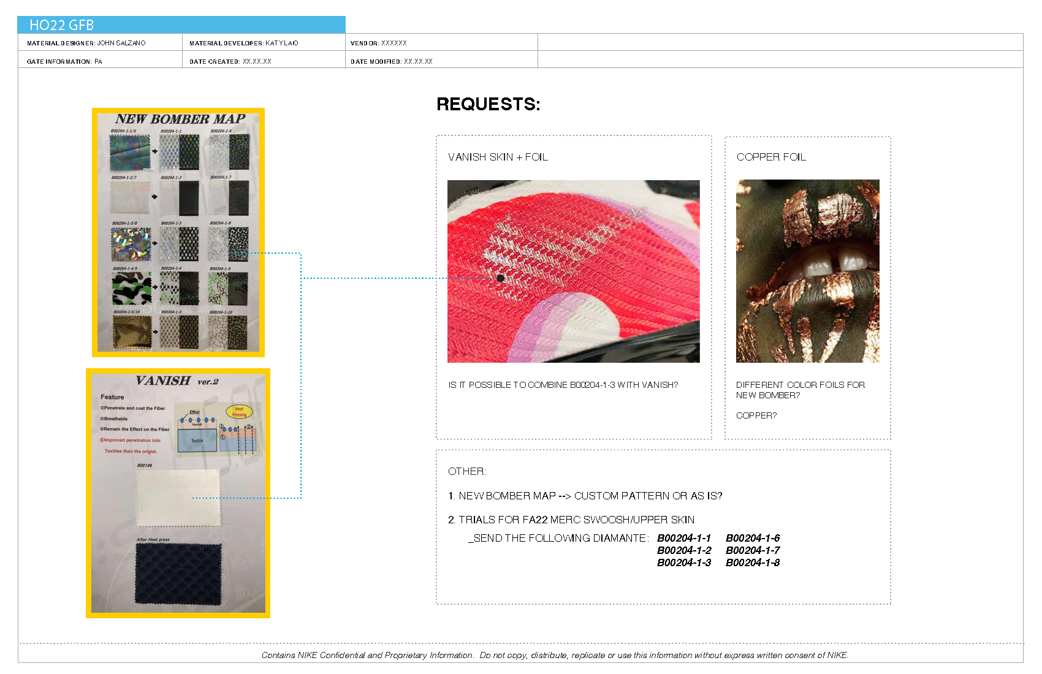Click diamante code B00204-1-1 in list

[x=684, y=538]
